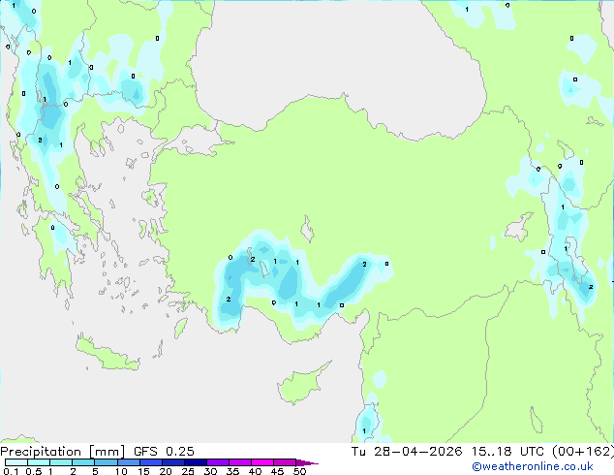Click the "Tu 28-04-2026" date text

(407, 452)
